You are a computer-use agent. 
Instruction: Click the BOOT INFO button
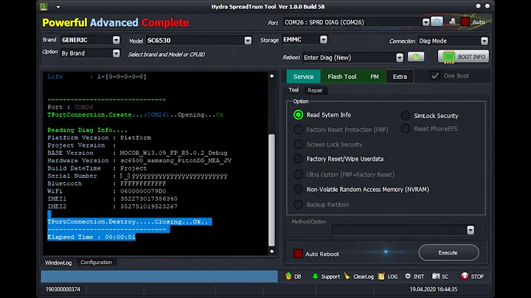[x=463, y=57]
